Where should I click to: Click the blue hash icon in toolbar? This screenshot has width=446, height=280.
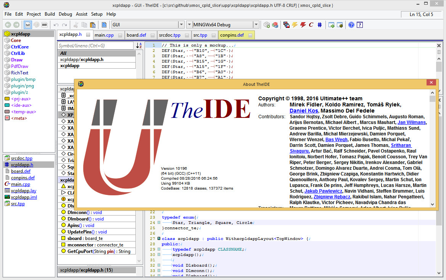point(319,25)
